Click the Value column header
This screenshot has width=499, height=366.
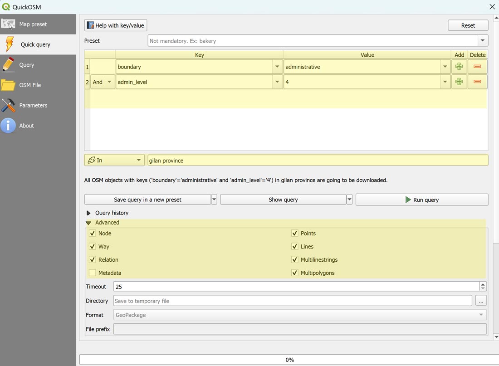click(367, 55)
